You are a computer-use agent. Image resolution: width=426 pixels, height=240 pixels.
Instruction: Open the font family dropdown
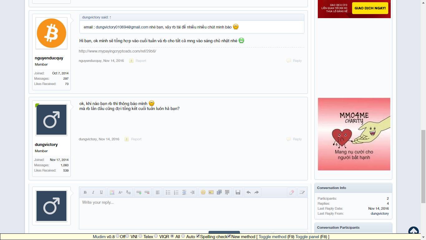[128, 192]
